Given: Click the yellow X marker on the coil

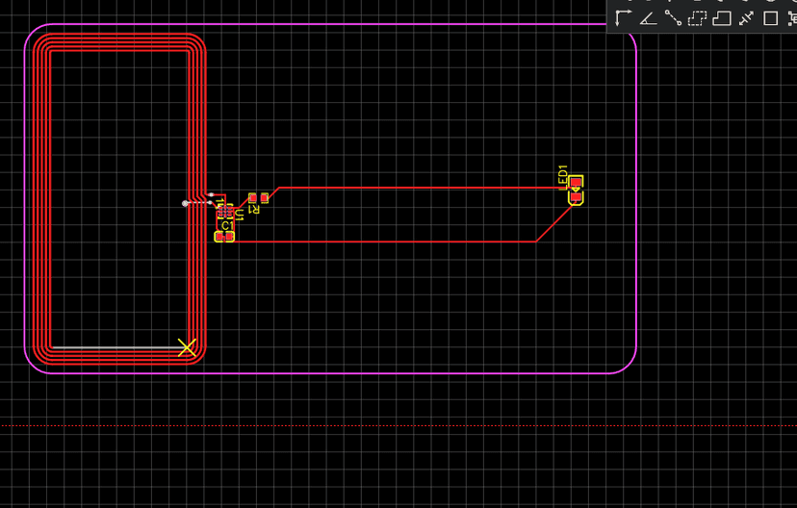Looking at the screenshot, I should [x=187, y=347].
